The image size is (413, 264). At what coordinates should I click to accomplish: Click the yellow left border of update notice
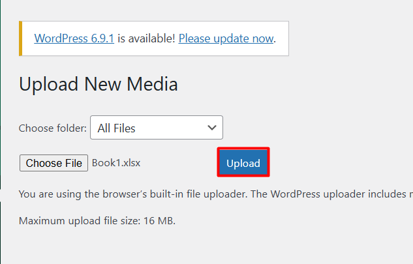coord(21,38)
